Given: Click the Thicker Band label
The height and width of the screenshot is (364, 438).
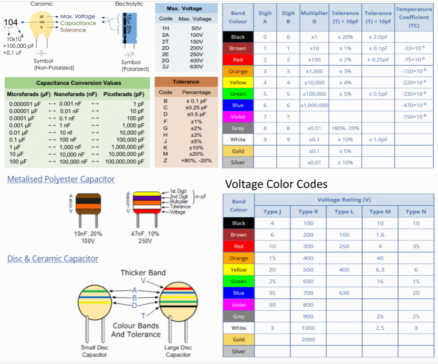Looking at the screenshot, I should 143,272.
